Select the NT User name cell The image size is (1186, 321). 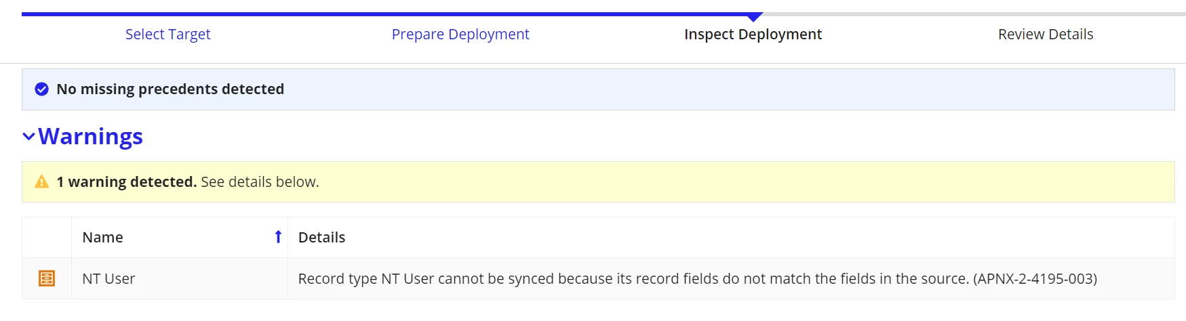(180, 278)
